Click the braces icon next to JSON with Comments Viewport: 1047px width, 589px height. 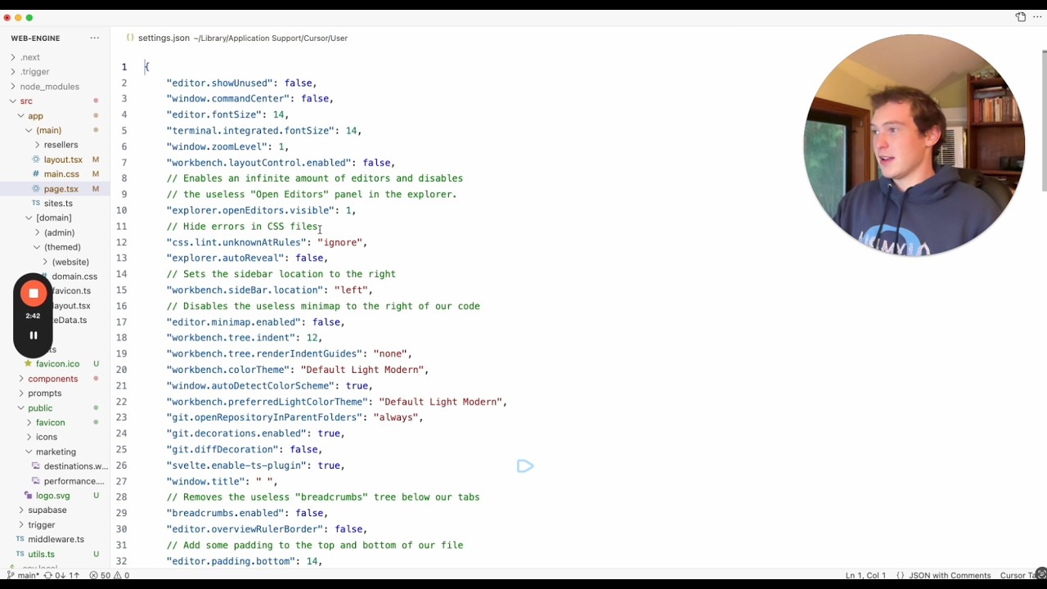(901, 575)
